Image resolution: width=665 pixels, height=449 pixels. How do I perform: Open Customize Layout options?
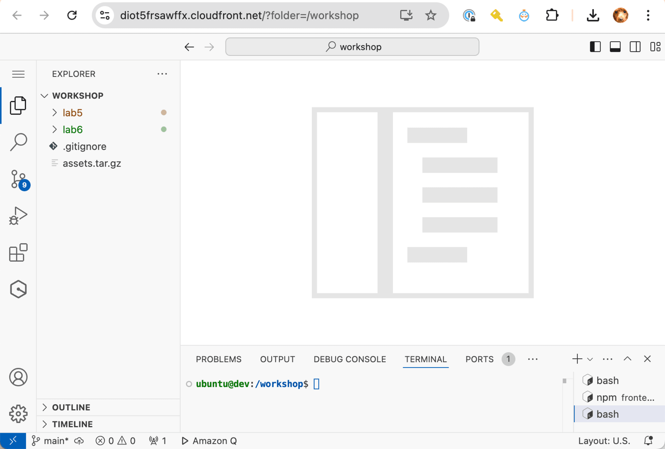[x=655, y=47]
